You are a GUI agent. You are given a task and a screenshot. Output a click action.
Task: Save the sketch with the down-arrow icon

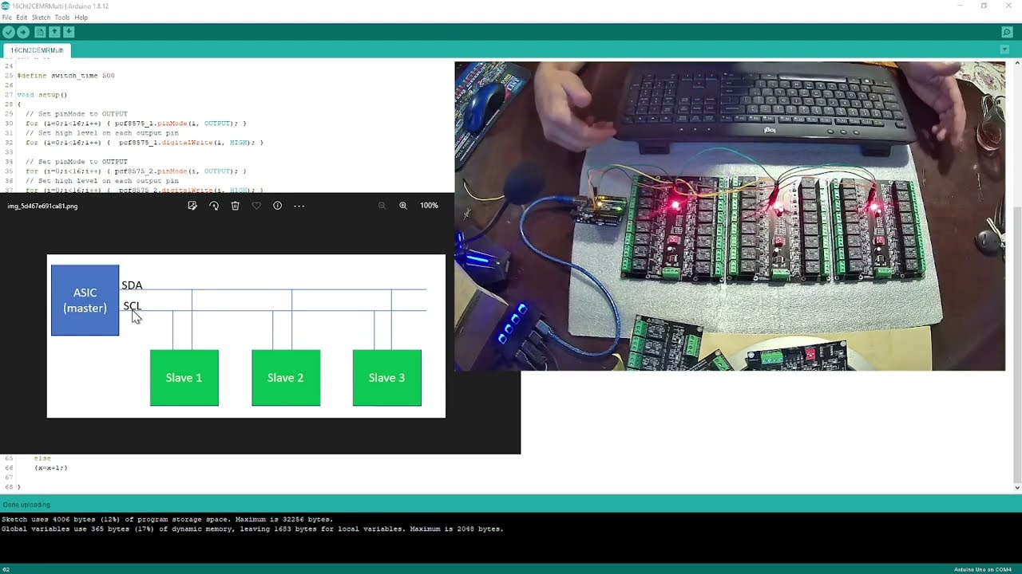tap(69, 32)
